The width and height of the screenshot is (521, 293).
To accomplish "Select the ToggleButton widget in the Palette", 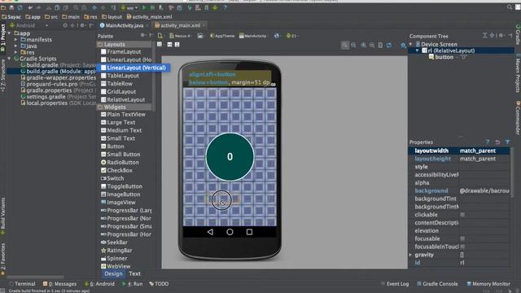I will [121, 186].
